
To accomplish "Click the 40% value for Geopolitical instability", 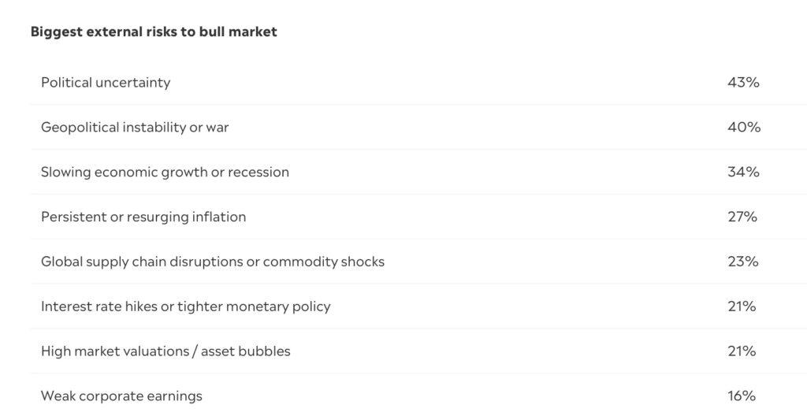I will coord(743,127).
